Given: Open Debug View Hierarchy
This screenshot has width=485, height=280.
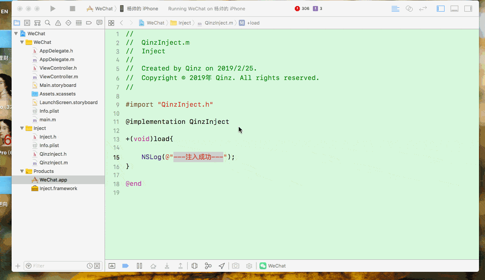Looking at the screenshot, I should pyautogui.click(x=195, y=266).
